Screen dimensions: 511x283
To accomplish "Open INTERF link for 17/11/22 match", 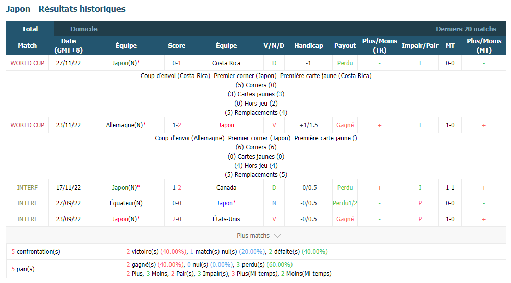I will [x=28, y=187].
